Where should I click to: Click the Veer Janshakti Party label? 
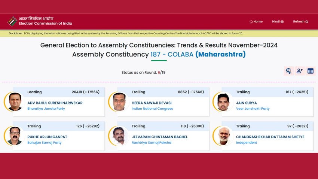[253, 109]
